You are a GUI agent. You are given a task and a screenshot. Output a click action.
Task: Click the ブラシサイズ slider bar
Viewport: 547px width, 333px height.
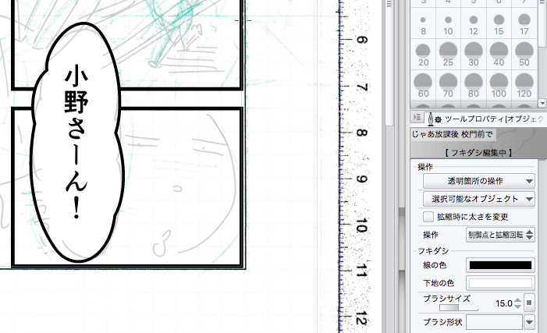tap(458, 307)
